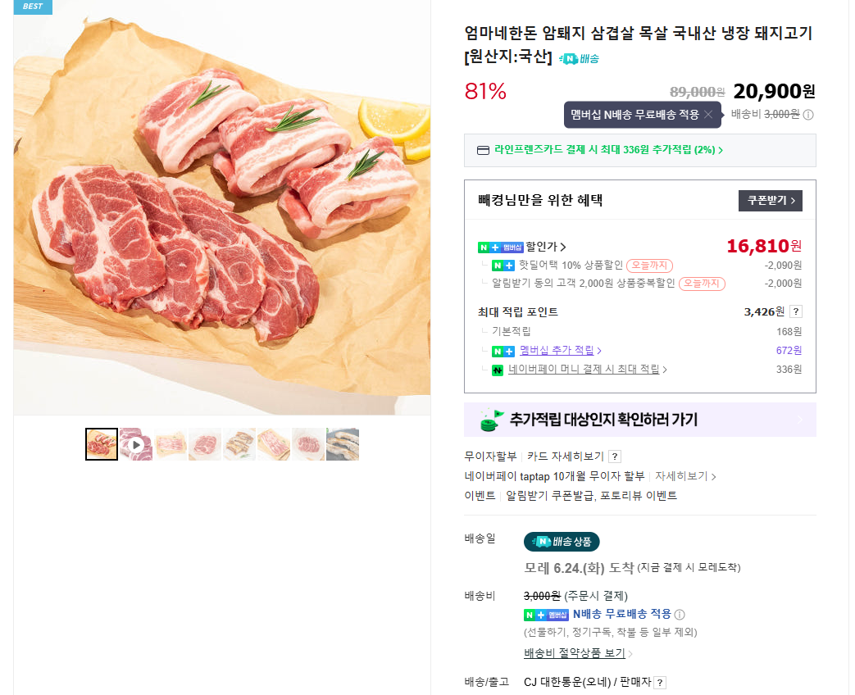Image resolution: width=855 pixels, height=695 pixels.
Task: Open 라인프렌즈카드 추가적립 card benefit banner
Action: click(x=599, y=150)
